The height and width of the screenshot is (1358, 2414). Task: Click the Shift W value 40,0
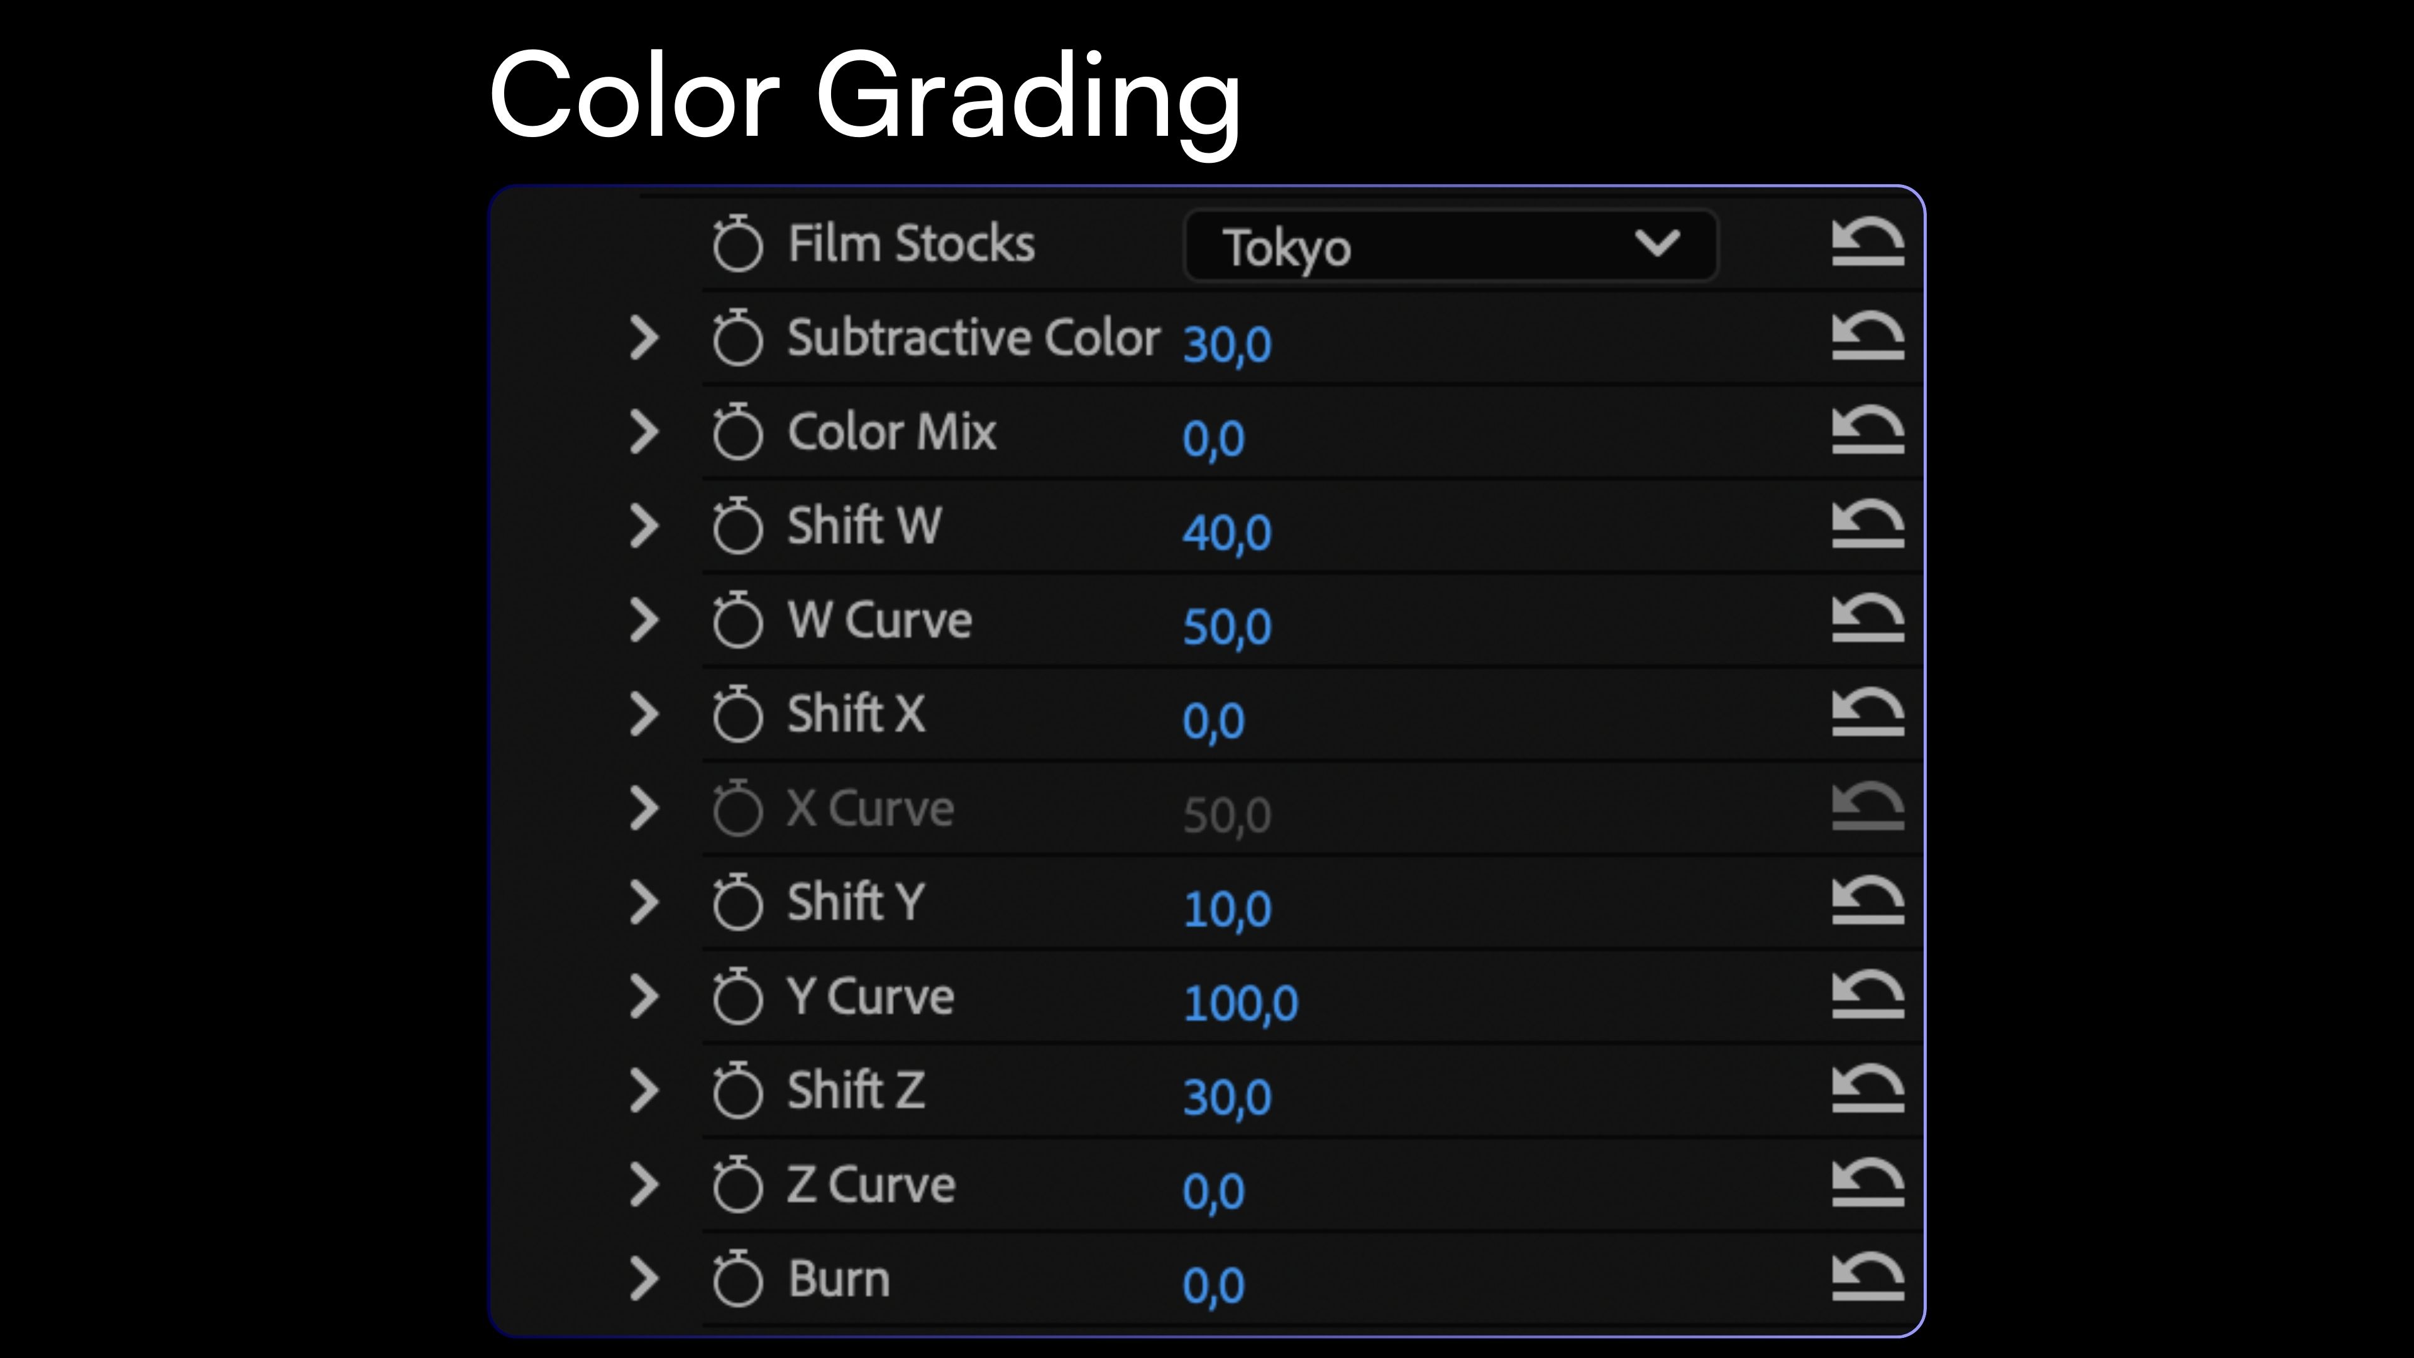[x=1226, y=533]
